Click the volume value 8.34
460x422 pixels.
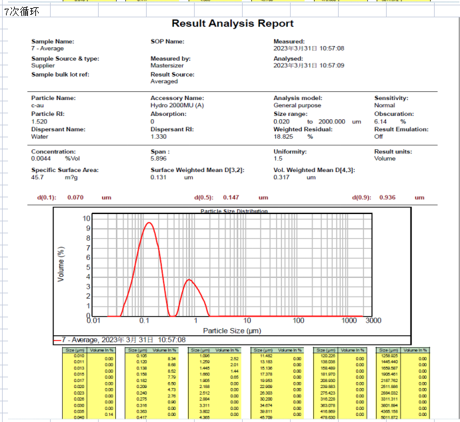tap(171, 359)
